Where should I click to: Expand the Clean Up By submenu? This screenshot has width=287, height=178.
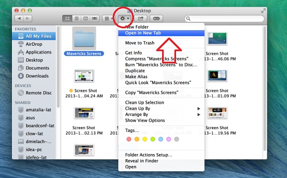tap(161, 109)
